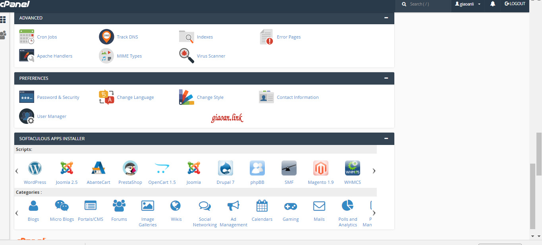Collapse the Advanced section

tap(386, 18)
